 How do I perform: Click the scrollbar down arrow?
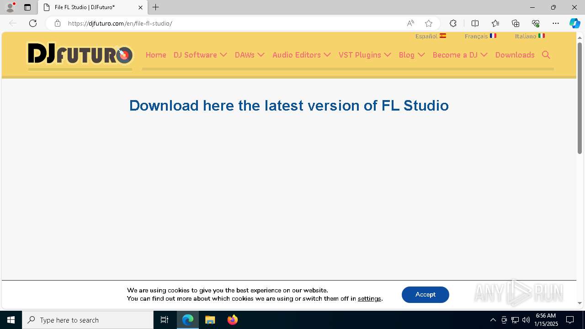(x=580, y=303)
